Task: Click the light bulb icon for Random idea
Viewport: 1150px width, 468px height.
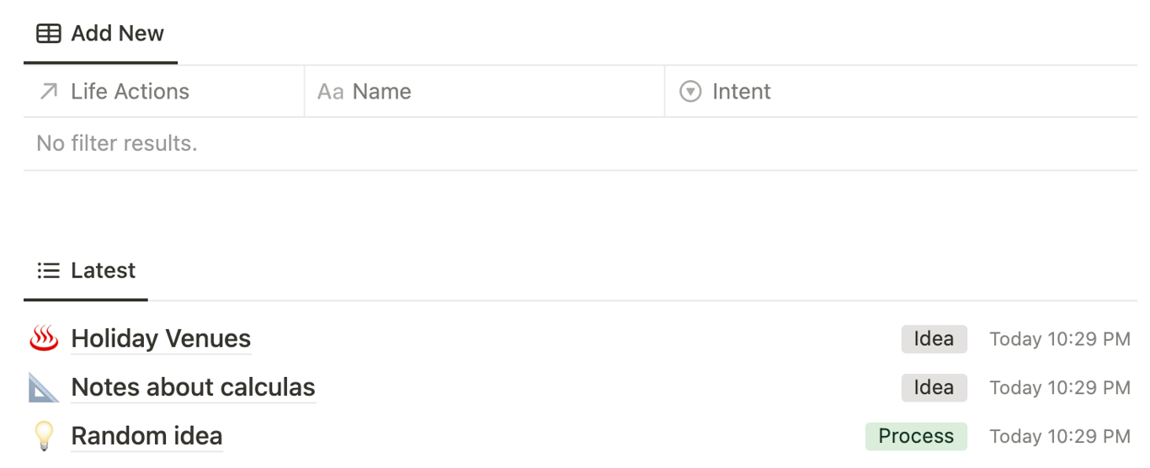Action: 44,436
